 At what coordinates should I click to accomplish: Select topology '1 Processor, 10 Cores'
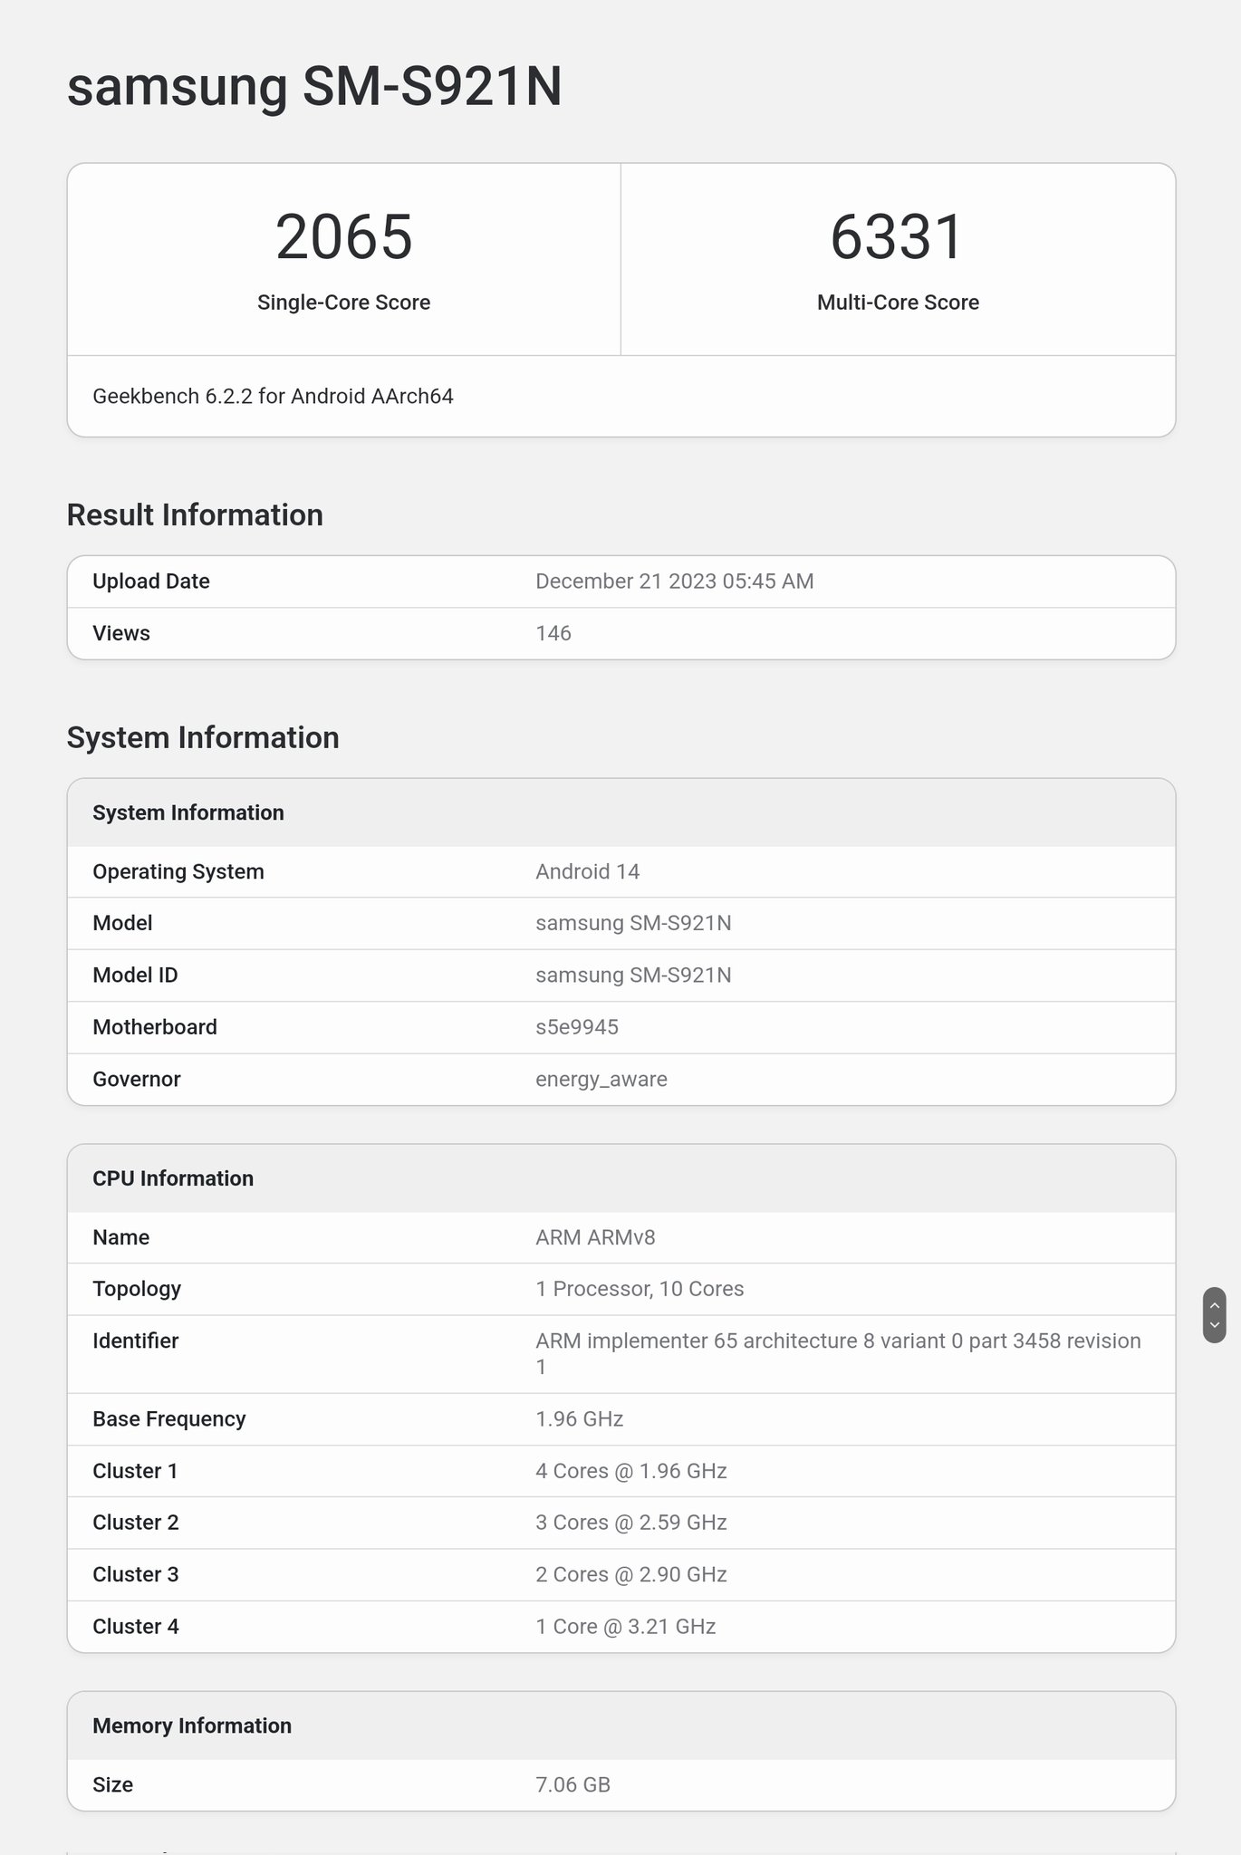coord(640,1289)
